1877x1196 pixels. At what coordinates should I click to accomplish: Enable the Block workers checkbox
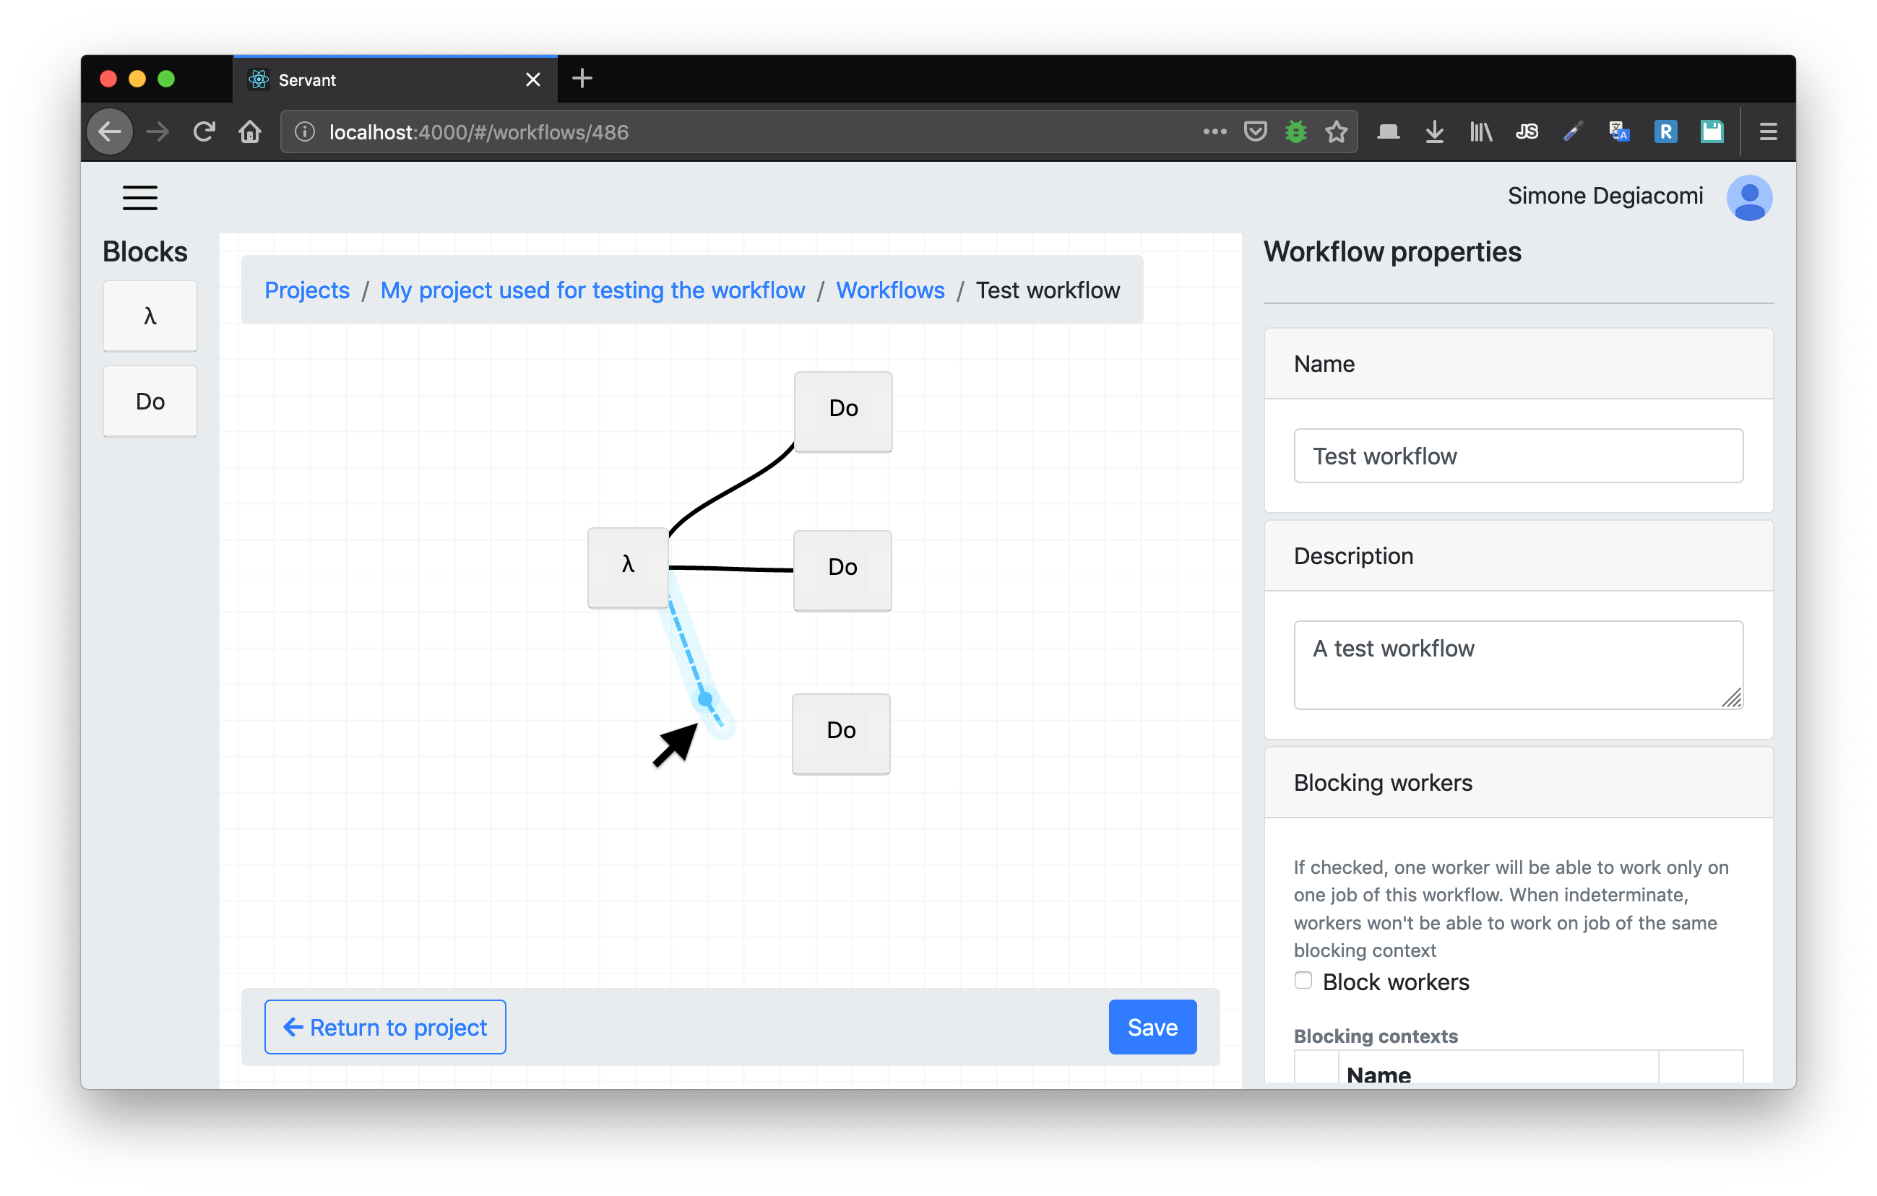pyautogui.click(x=1303, y=980)
